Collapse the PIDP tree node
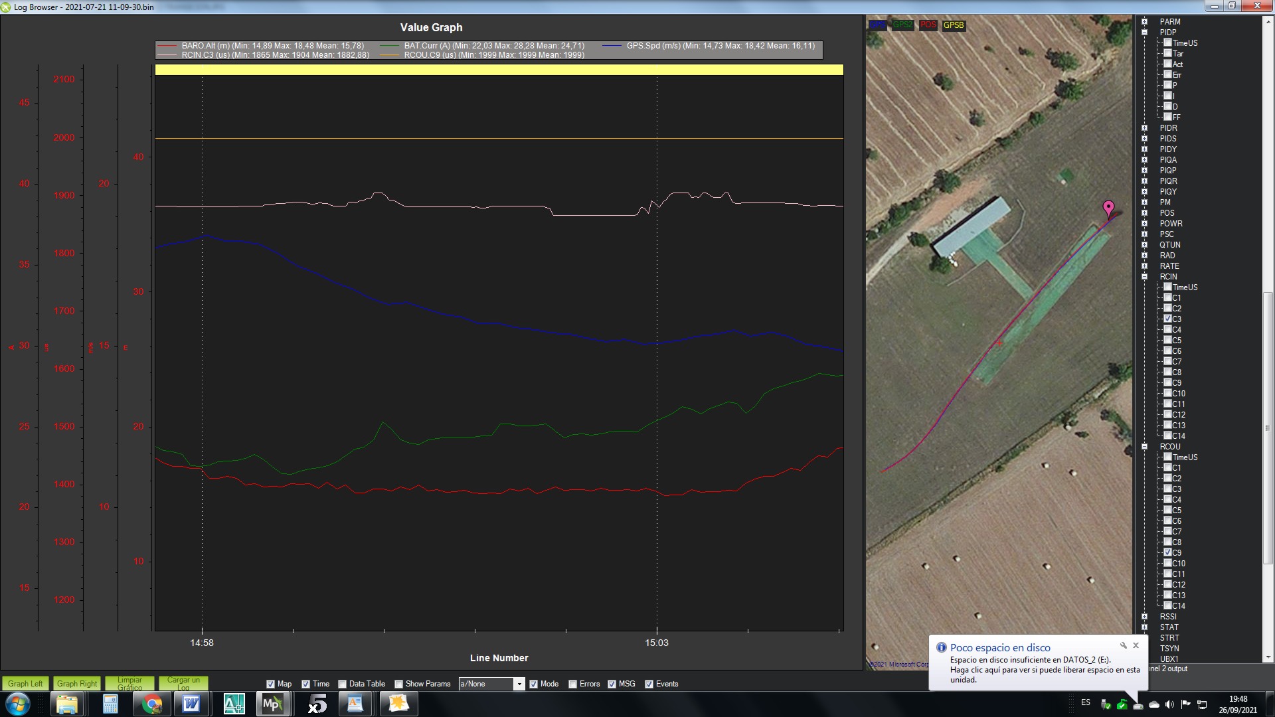Image resolution: width=1275 pixels, height=717 pixels. tap(1144, 33)
